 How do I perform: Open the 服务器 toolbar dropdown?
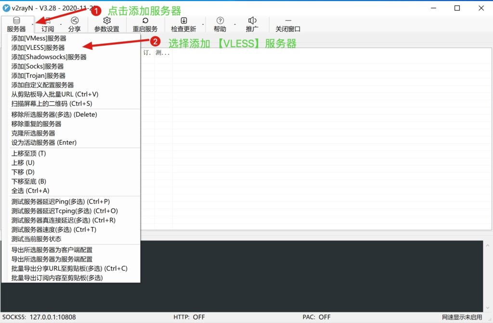[18, 25]
